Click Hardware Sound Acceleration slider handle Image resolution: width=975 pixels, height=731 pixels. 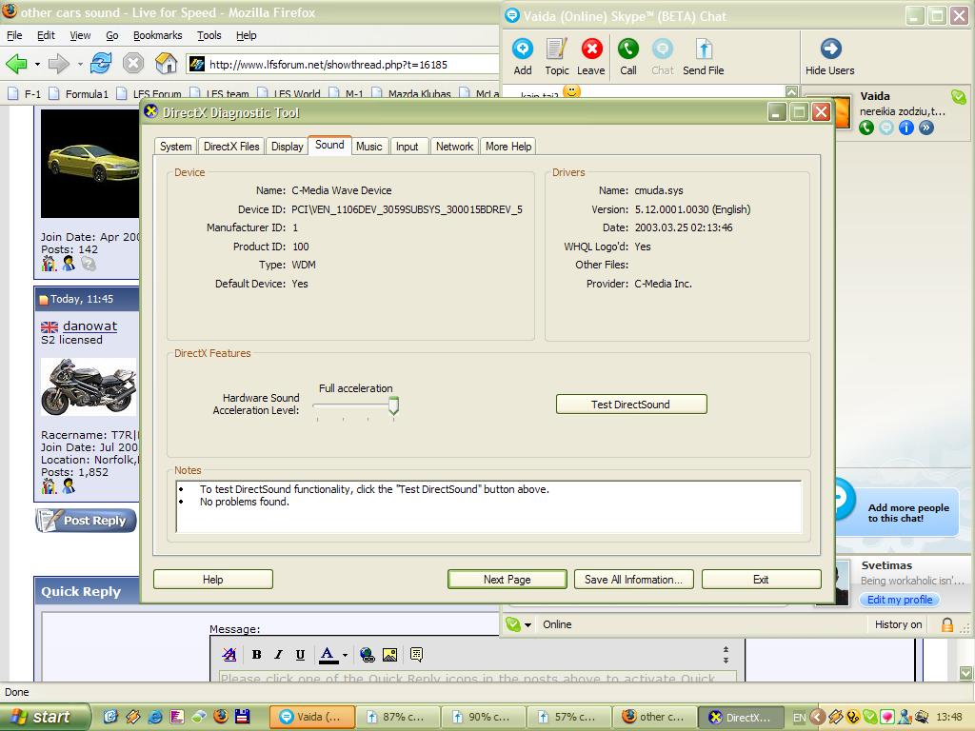[x=393, y=406]
